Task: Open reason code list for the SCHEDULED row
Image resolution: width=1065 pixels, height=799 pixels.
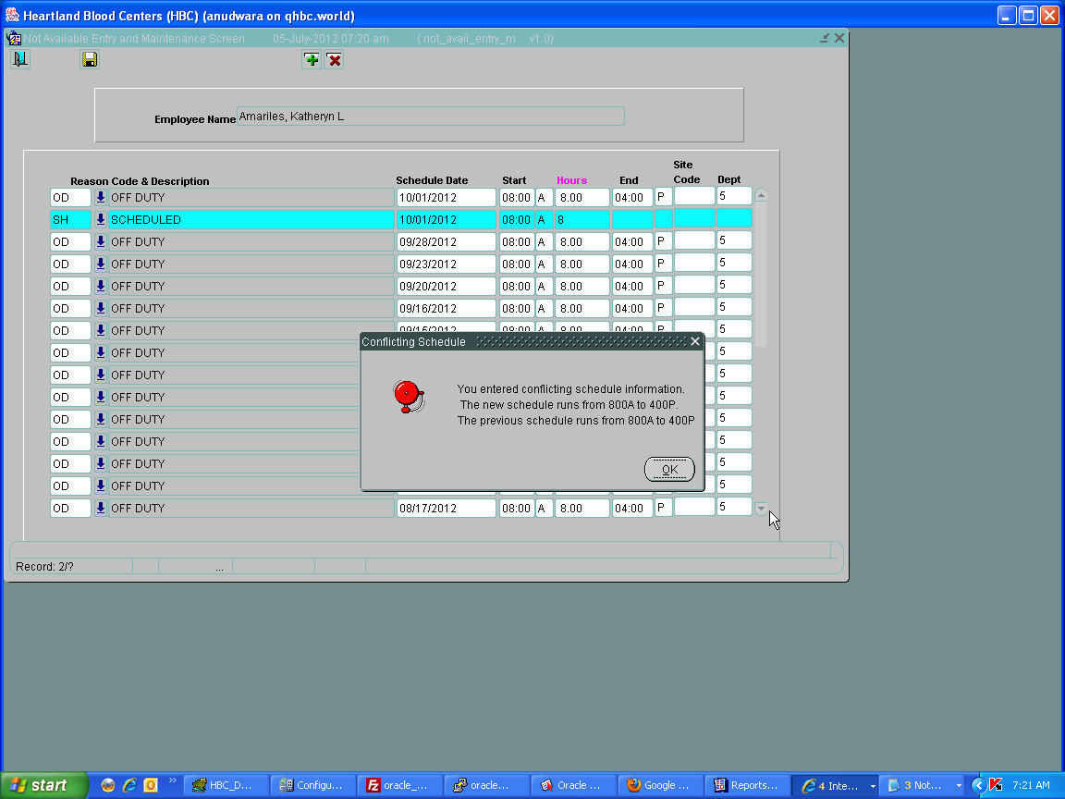Action: [100, 219]
